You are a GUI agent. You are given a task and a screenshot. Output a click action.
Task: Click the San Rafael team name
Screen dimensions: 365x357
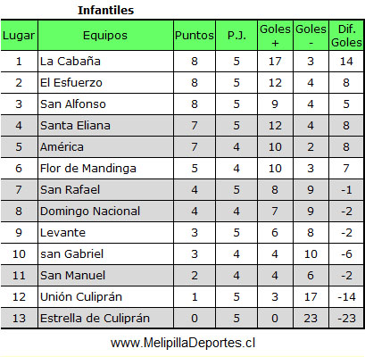click(x=70, y=190)
